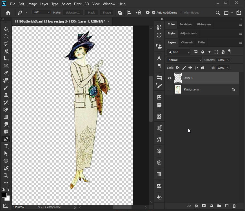Hide Layer 1 using the eye icon
Image resolution: width=245 pixels, height=211 pixels.
pyautogui.click(x=170, y=78)
